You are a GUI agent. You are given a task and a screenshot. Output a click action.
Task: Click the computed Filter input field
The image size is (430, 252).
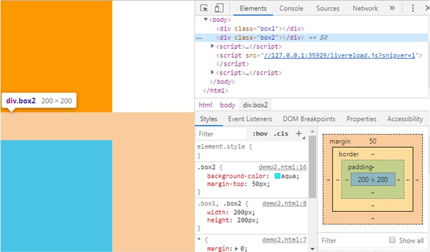[x=353, y=241]
